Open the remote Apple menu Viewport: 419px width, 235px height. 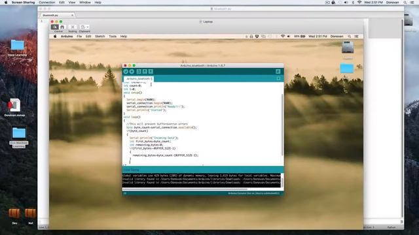point(55,37)
